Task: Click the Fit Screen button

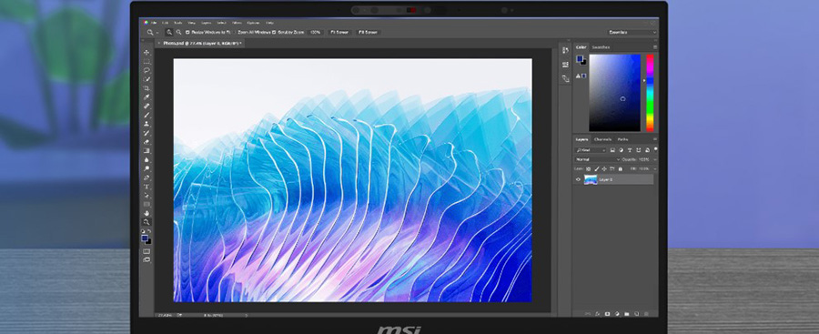Action: tap(339, 33)
